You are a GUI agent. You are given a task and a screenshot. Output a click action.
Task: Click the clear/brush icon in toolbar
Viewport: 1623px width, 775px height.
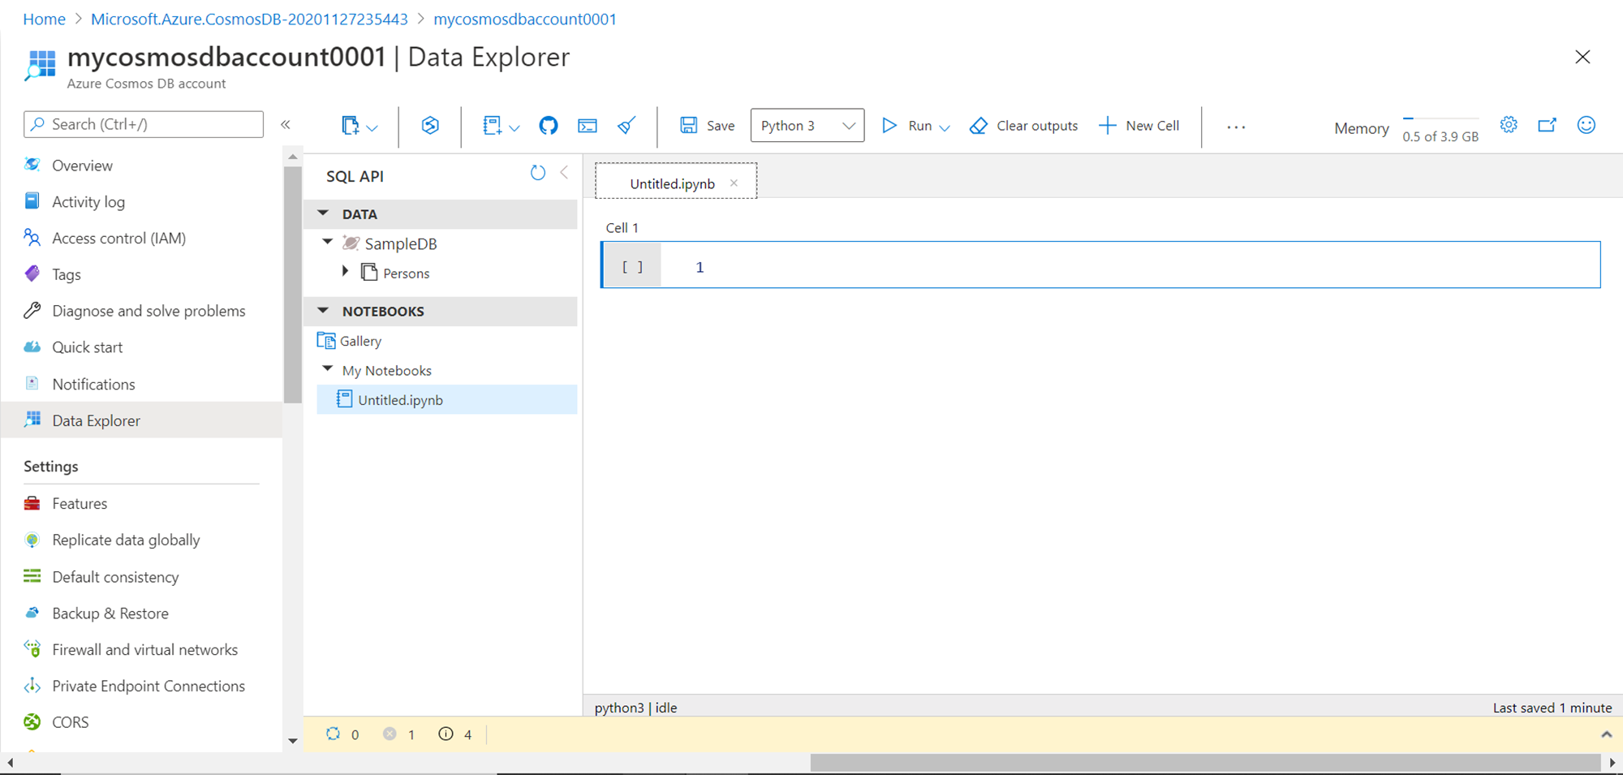pyautogui.click(x=626, y=126)
